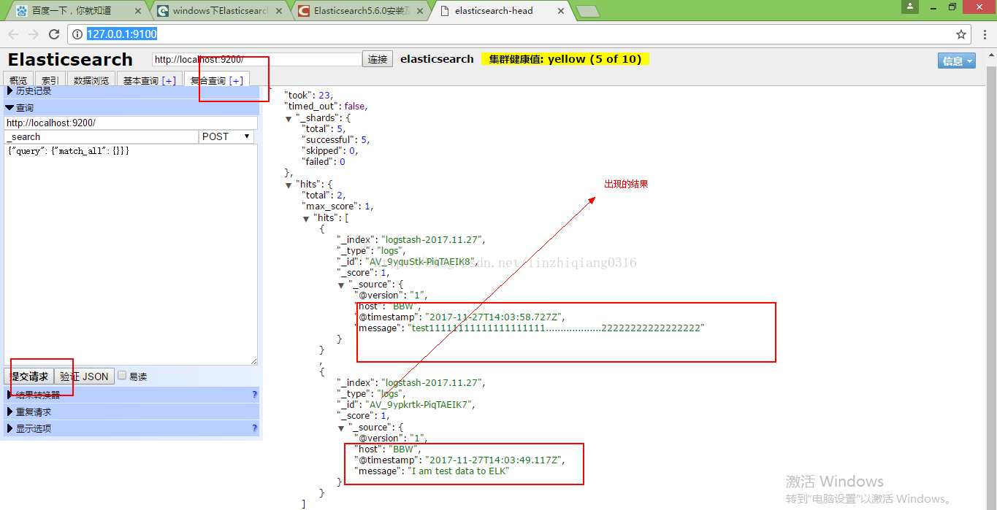997x510 pixels.
Task: Click the 验证 JSON button
Action: [84, 376]
